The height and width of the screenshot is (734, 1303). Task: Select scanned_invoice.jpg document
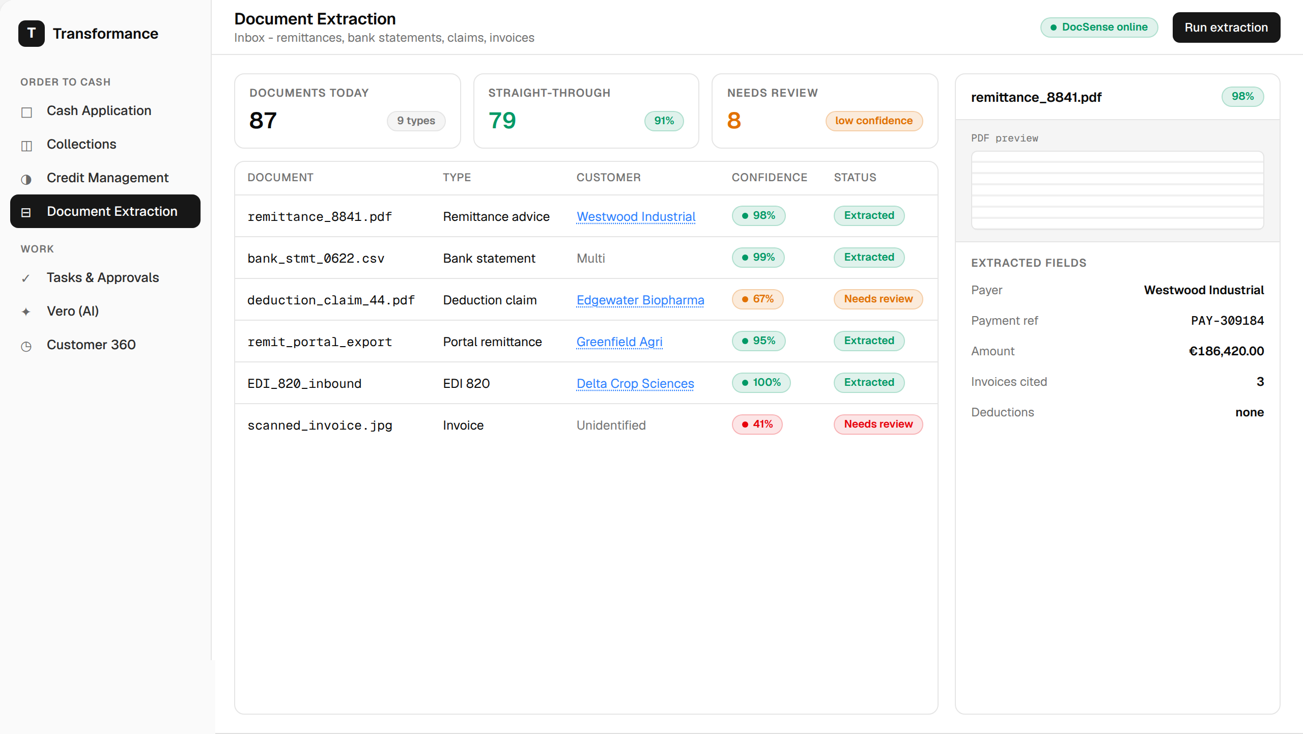(320, 425)
